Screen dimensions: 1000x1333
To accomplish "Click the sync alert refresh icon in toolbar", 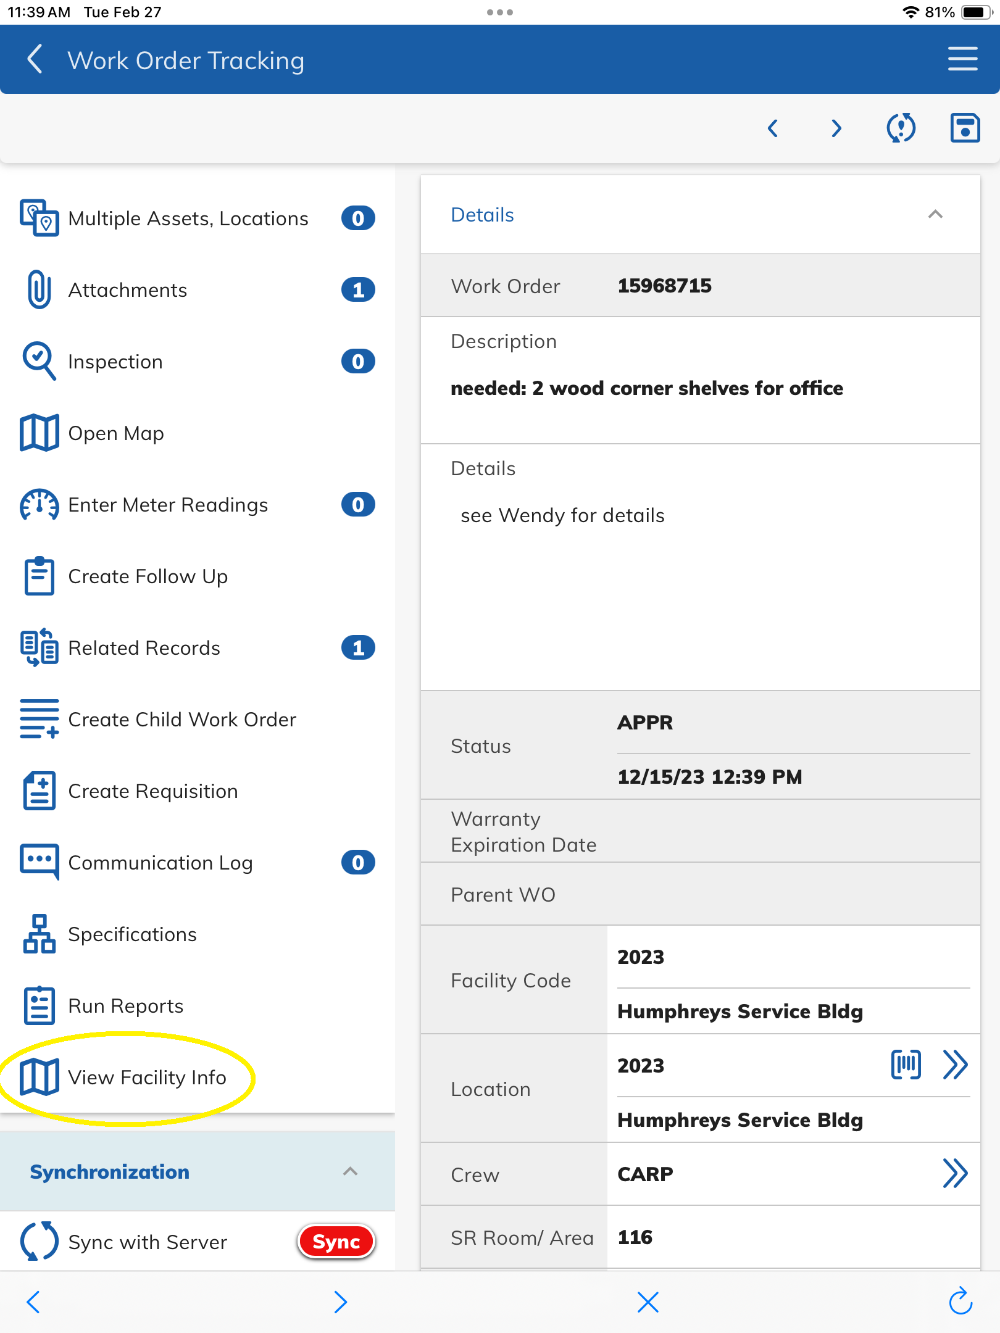I will tap(901, 128).
